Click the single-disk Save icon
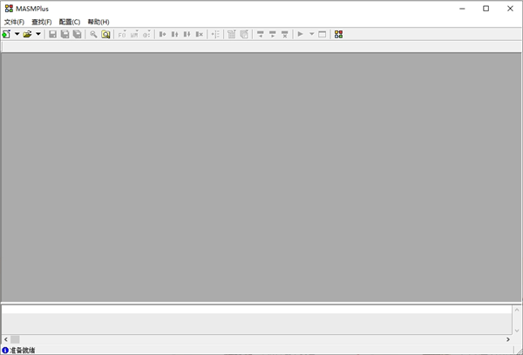 pos(52,34)
